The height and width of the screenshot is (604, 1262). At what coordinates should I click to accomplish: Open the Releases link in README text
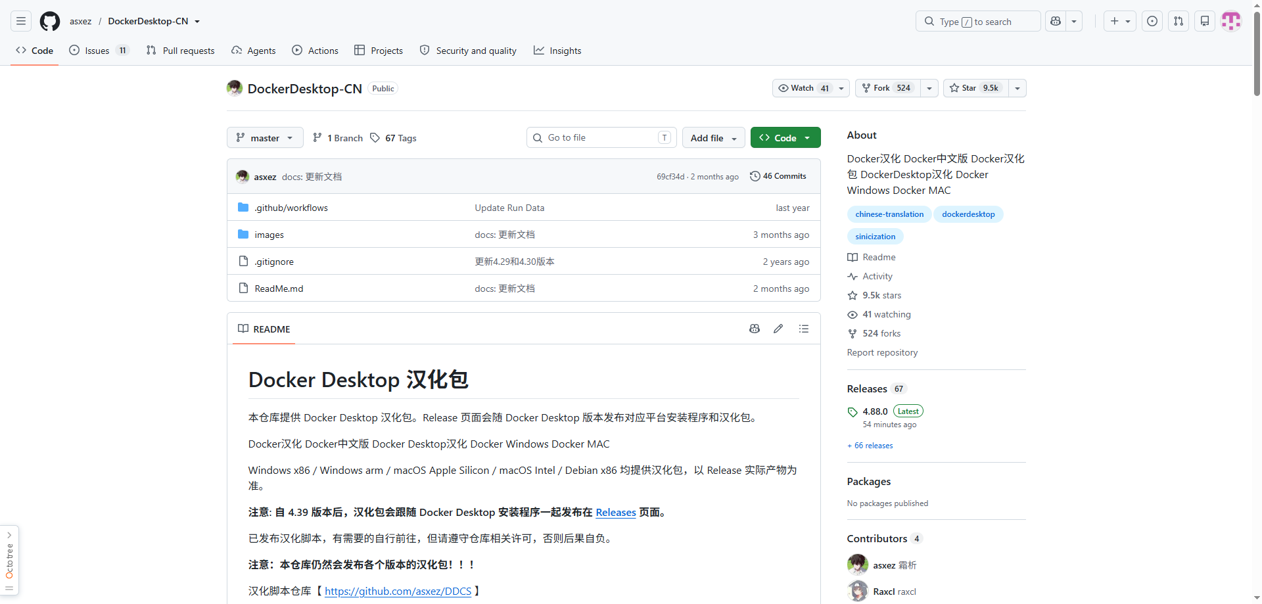click(x=616, y=513)
